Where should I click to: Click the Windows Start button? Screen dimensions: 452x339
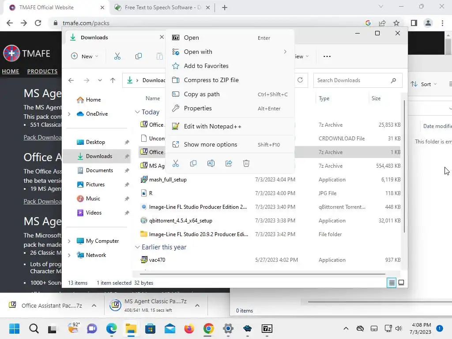[x=14, y=328]
